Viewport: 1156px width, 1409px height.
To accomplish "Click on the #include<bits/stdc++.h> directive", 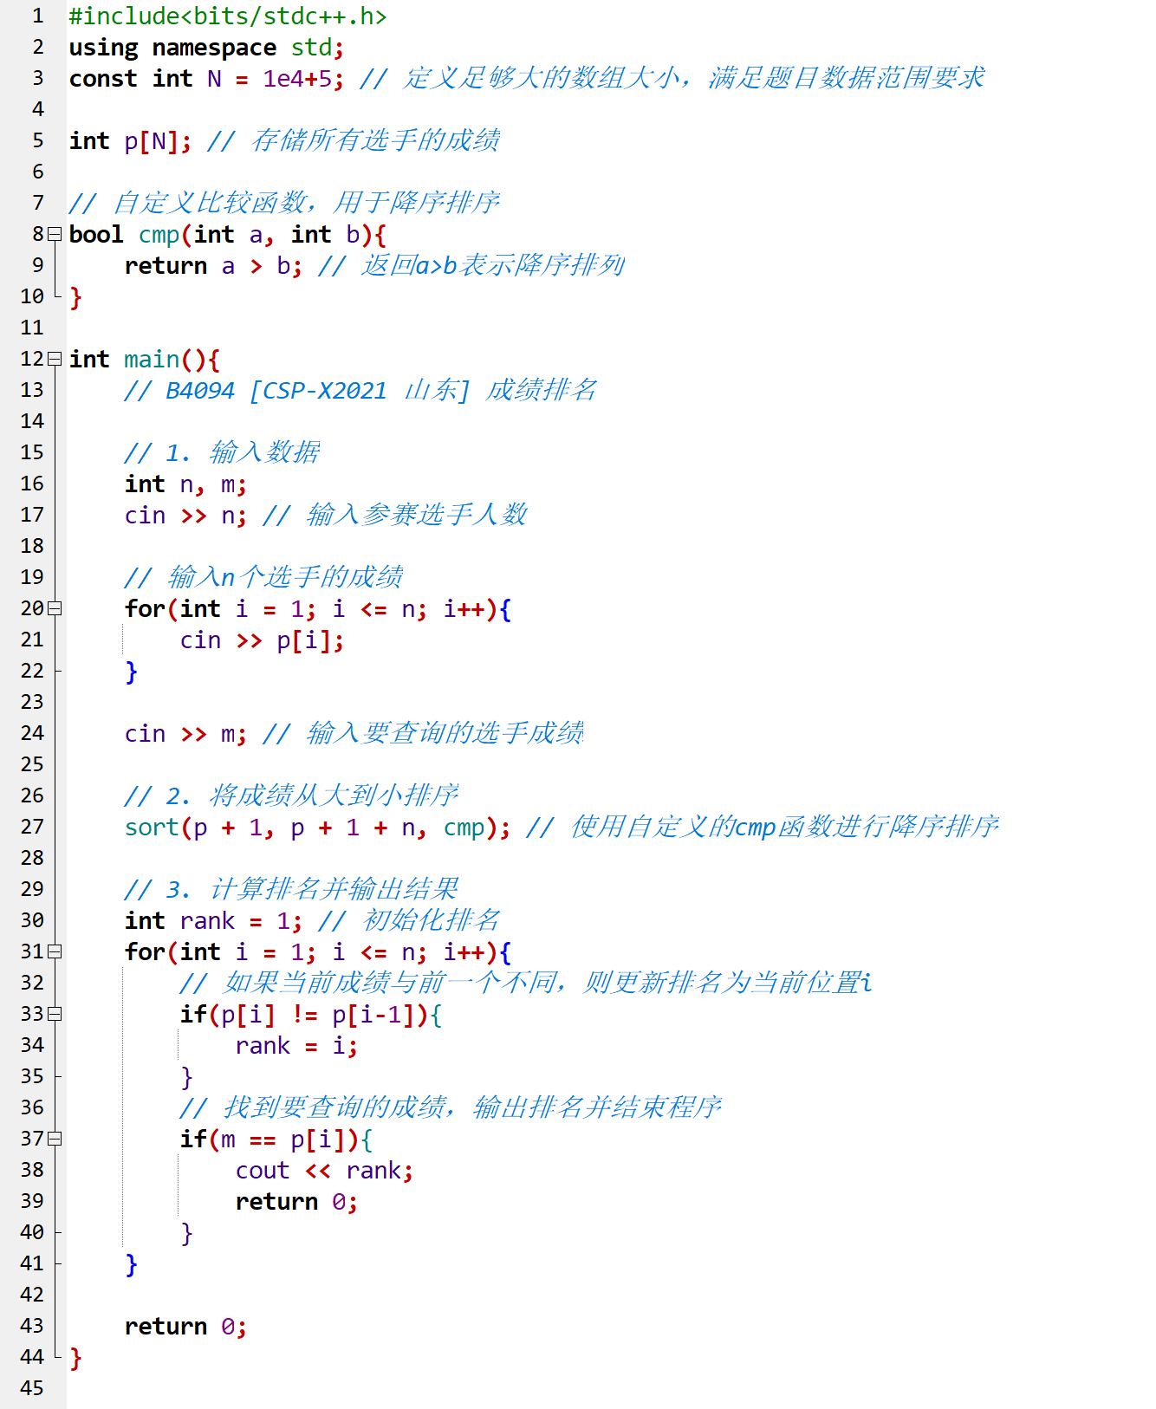I will [x=228, y=16].
